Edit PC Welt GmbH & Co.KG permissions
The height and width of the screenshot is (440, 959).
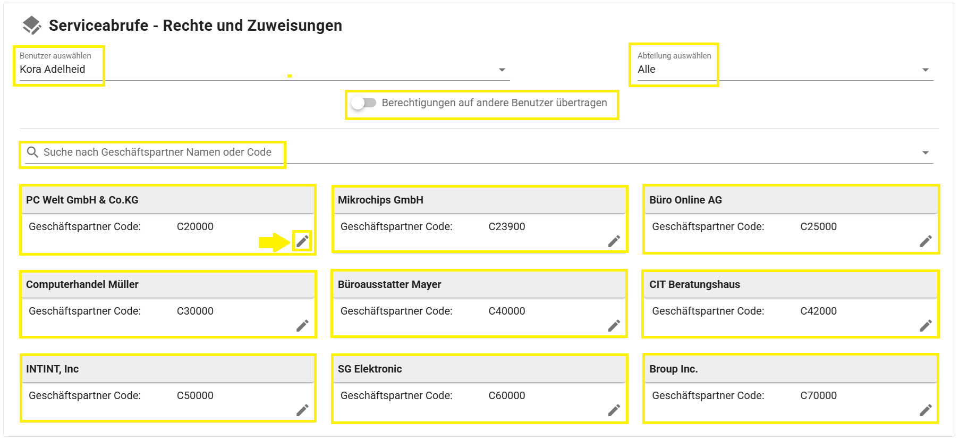pos(302,241)
